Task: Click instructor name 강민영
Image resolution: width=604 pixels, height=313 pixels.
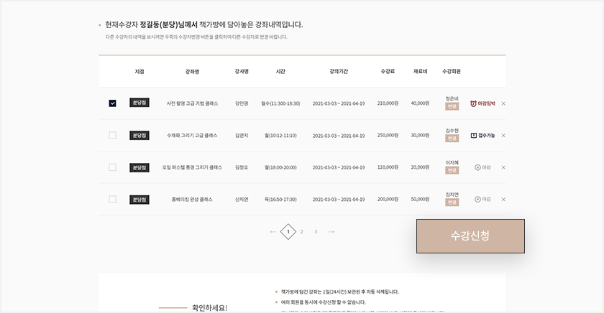Action: pos(242,103)
